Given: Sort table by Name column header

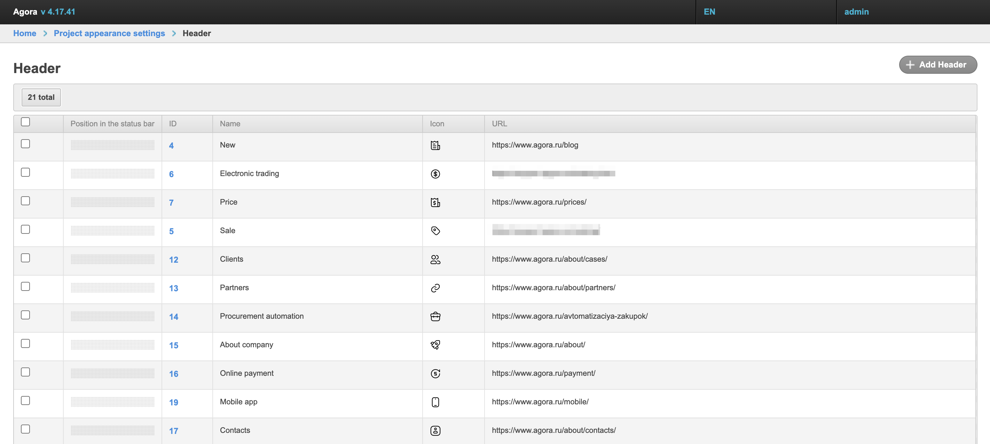Looking at the screenshot, I should click(230, 124).
